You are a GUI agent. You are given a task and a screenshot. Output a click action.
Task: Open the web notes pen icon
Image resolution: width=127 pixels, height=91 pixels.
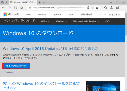[112, 8]
